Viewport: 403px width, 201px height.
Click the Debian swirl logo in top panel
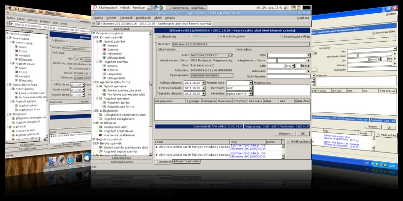[x=94, y=7]
